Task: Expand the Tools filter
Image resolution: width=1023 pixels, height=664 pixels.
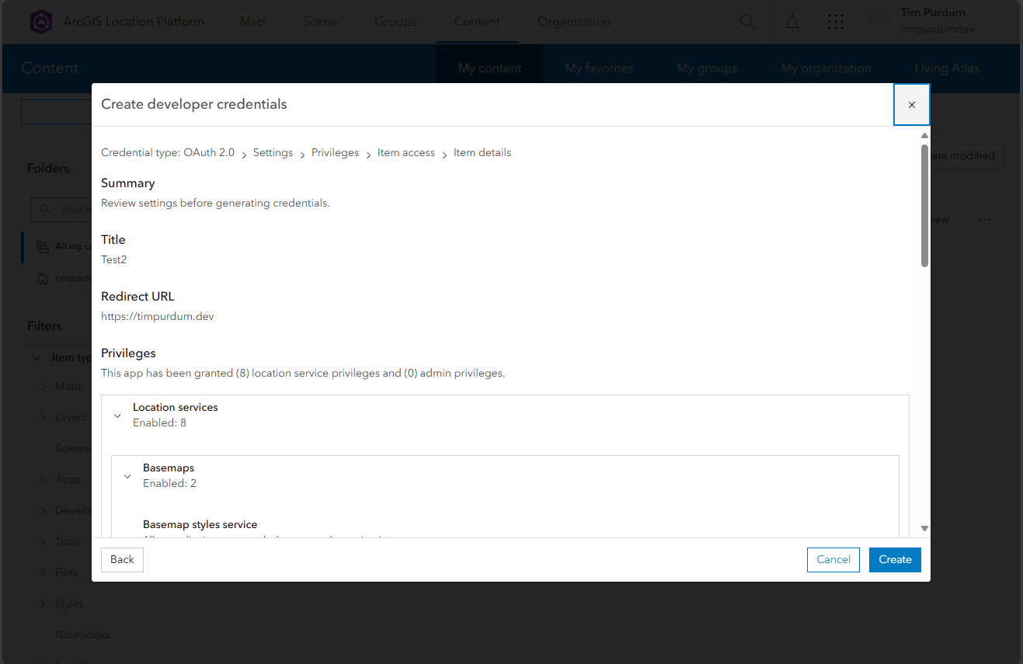Action: tap(43, 542)
